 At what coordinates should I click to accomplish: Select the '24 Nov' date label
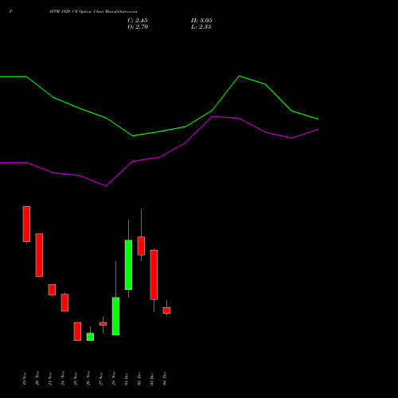tap(63, 378)
